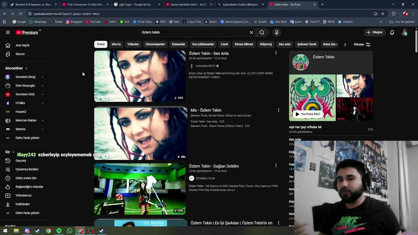
Task: Open the Chrome extensions puzzle icon
Action: point(394,14)
